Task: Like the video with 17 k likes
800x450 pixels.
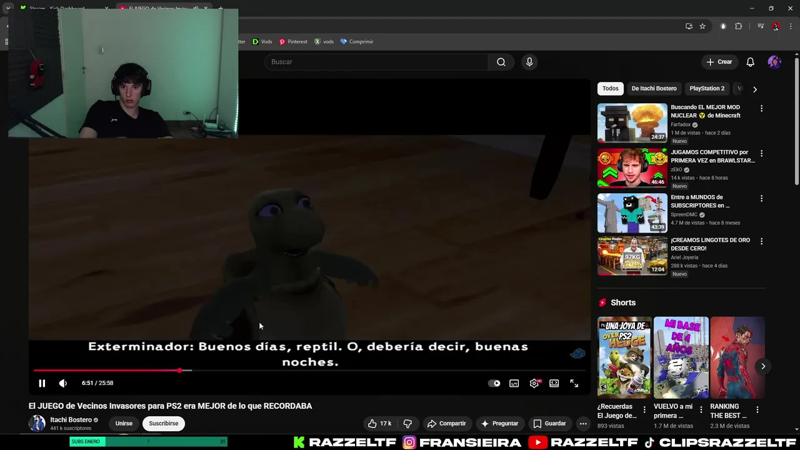Action: click(379, 424)
